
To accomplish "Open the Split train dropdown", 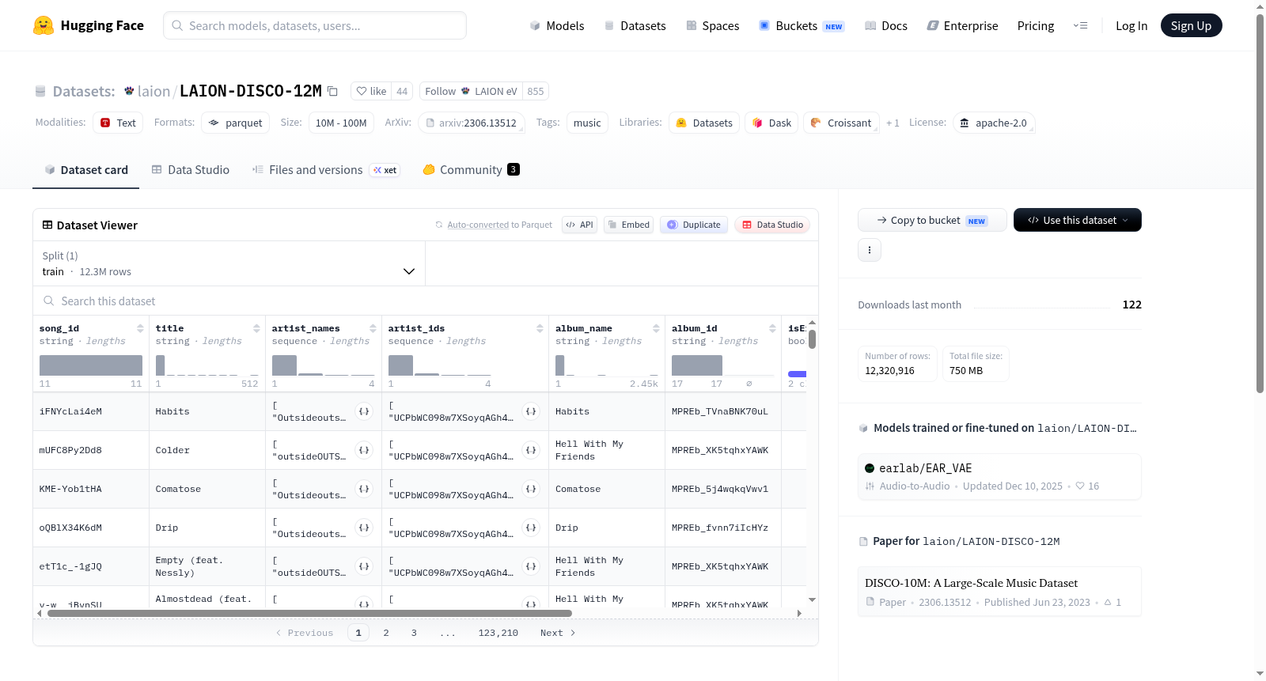I will pyautogui.click(x=229, y=263).
